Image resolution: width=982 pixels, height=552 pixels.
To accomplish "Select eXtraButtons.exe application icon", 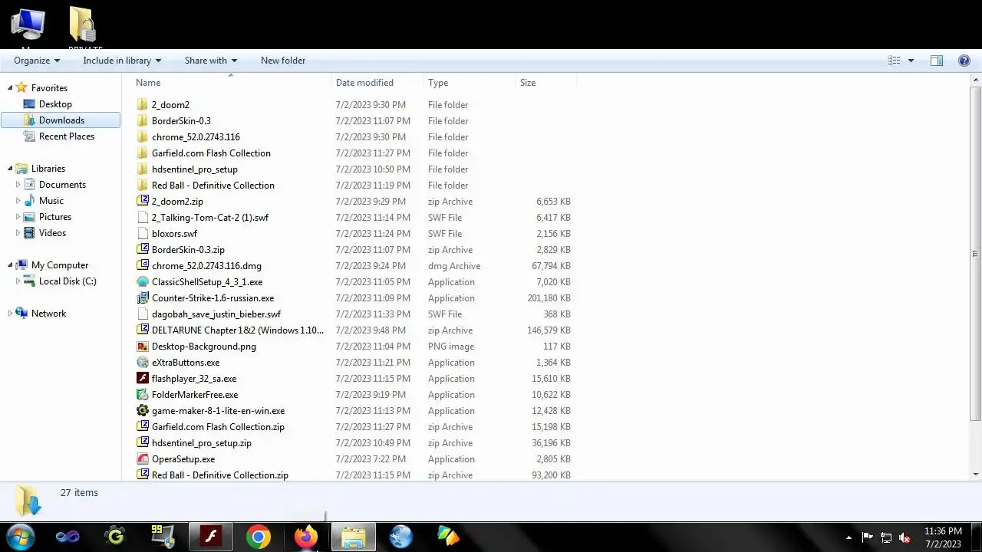I will (x=142, y=363).
